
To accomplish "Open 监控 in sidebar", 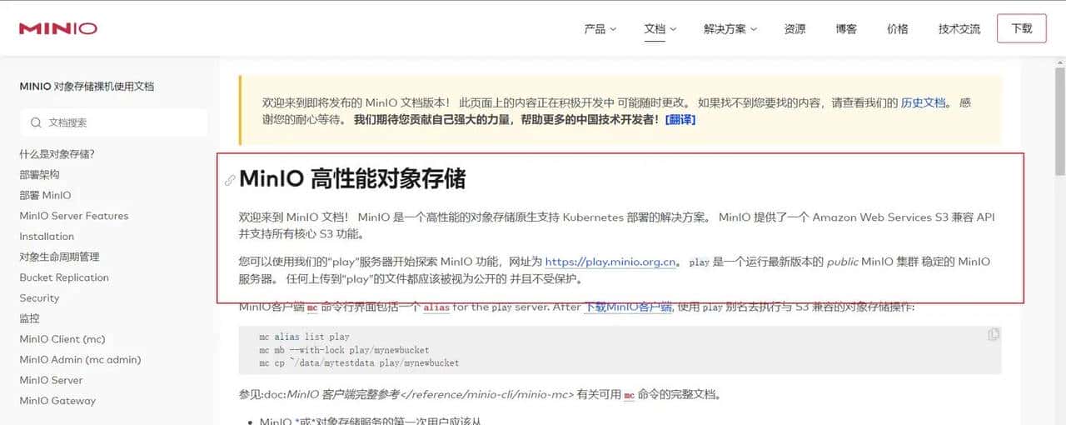I will click(29, 318).
